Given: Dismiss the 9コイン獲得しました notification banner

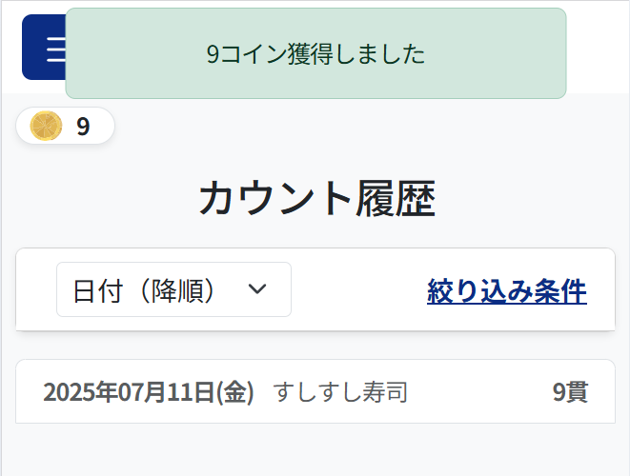Looking at the screenshot, I should pos(315,53).
